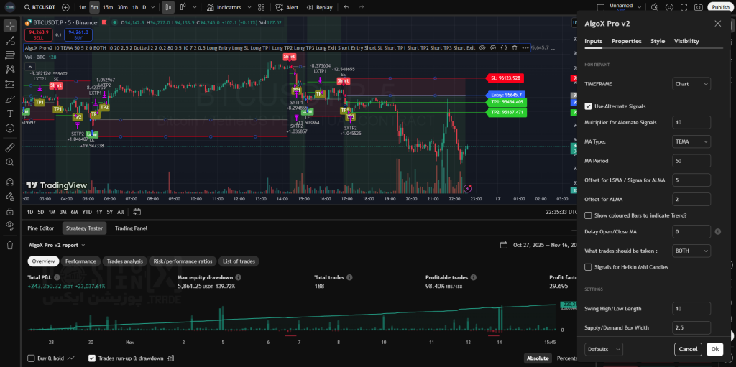Expand the Indicators favorites chevron
Image resolution: width=736 pixels, height=367 pixels.
coord(249,7)
